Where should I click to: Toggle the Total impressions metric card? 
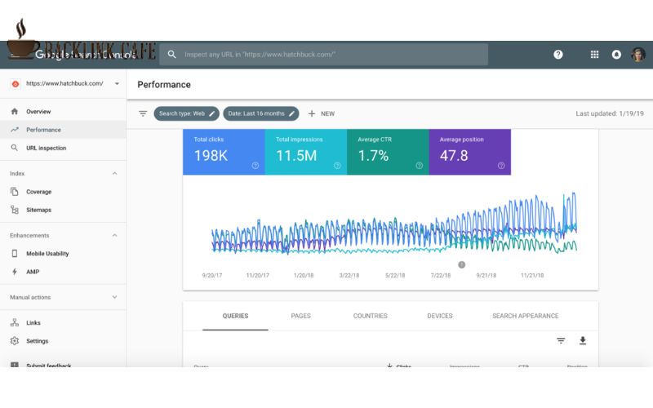(x=305, y=152)
